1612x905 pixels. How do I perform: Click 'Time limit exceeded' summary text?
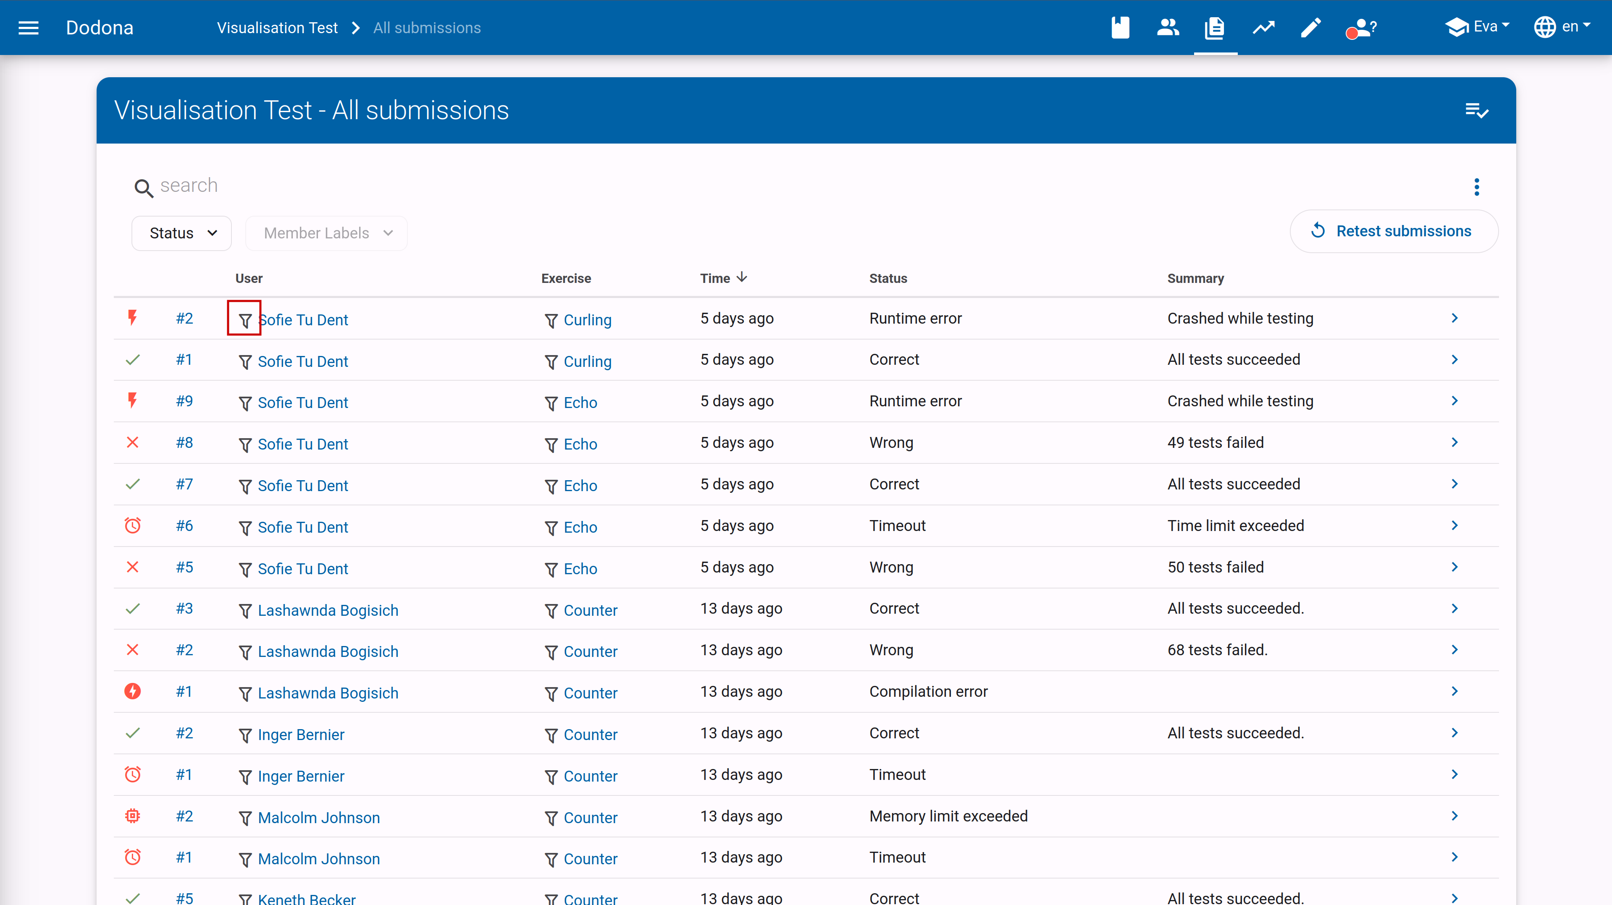[1235, 526]
